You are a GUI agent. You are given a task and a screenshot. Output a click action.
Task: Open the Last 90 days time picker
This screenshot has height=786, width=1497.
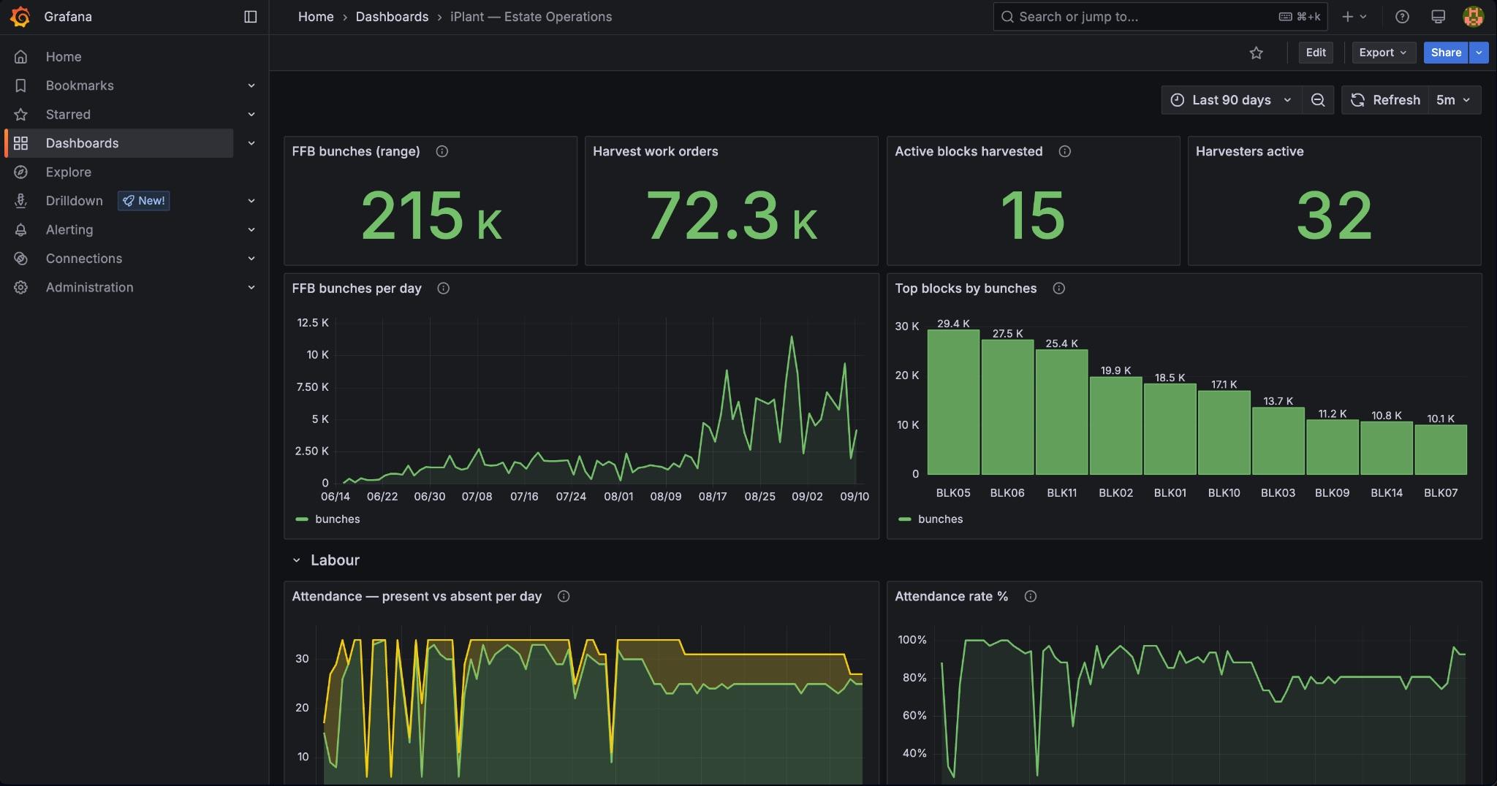click(x=1231, y=100)
